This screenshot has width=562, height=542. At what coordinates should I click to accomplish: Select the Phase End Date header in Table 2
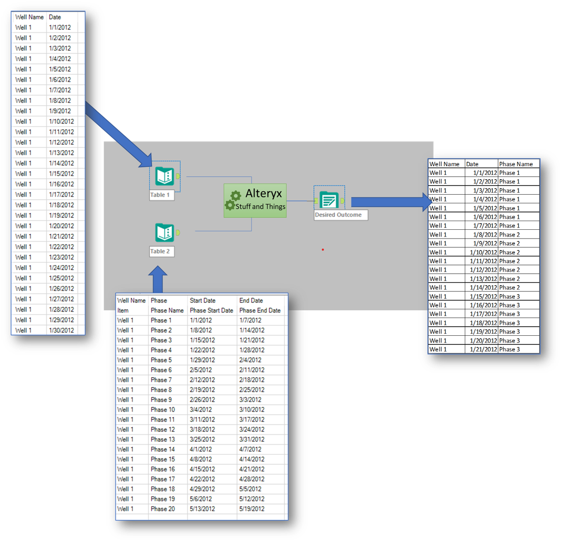[260, 310]
